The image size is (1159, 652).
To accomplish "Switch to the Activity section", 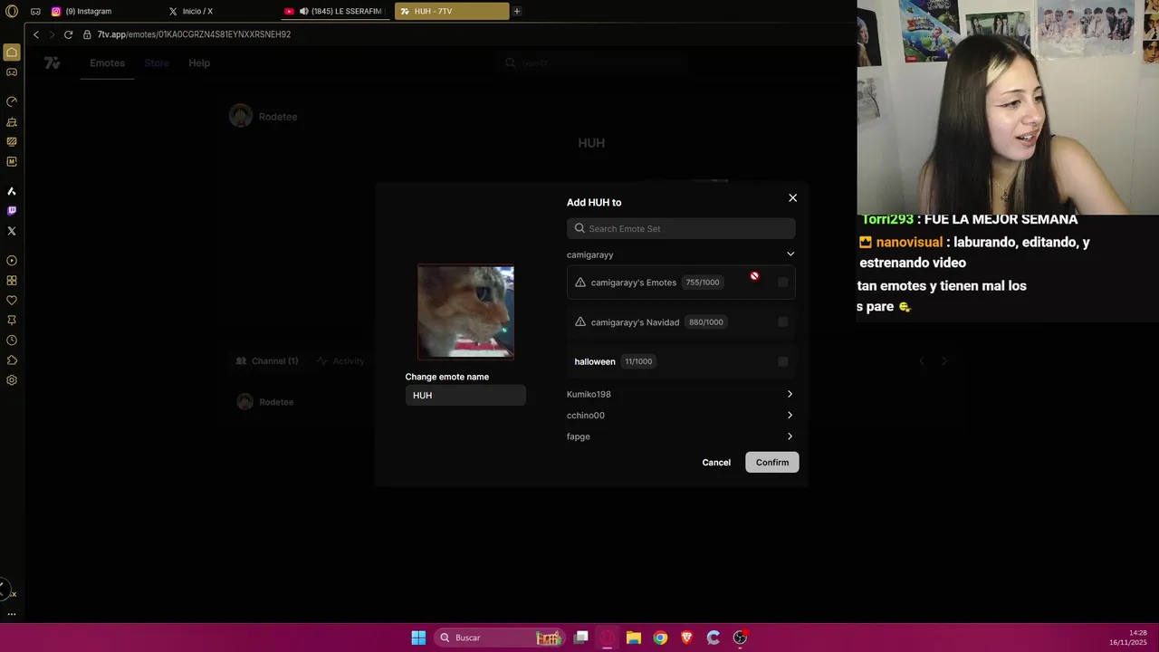I will pos(340,361).
